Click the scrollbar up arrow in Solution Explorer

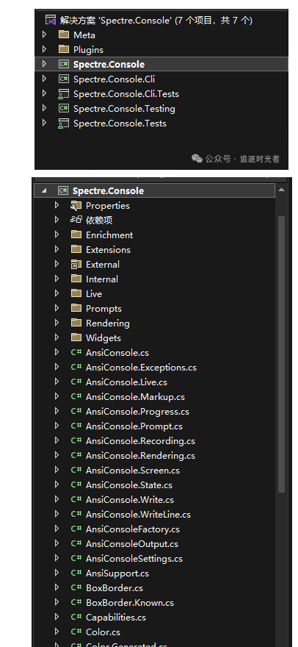(282, 190)
